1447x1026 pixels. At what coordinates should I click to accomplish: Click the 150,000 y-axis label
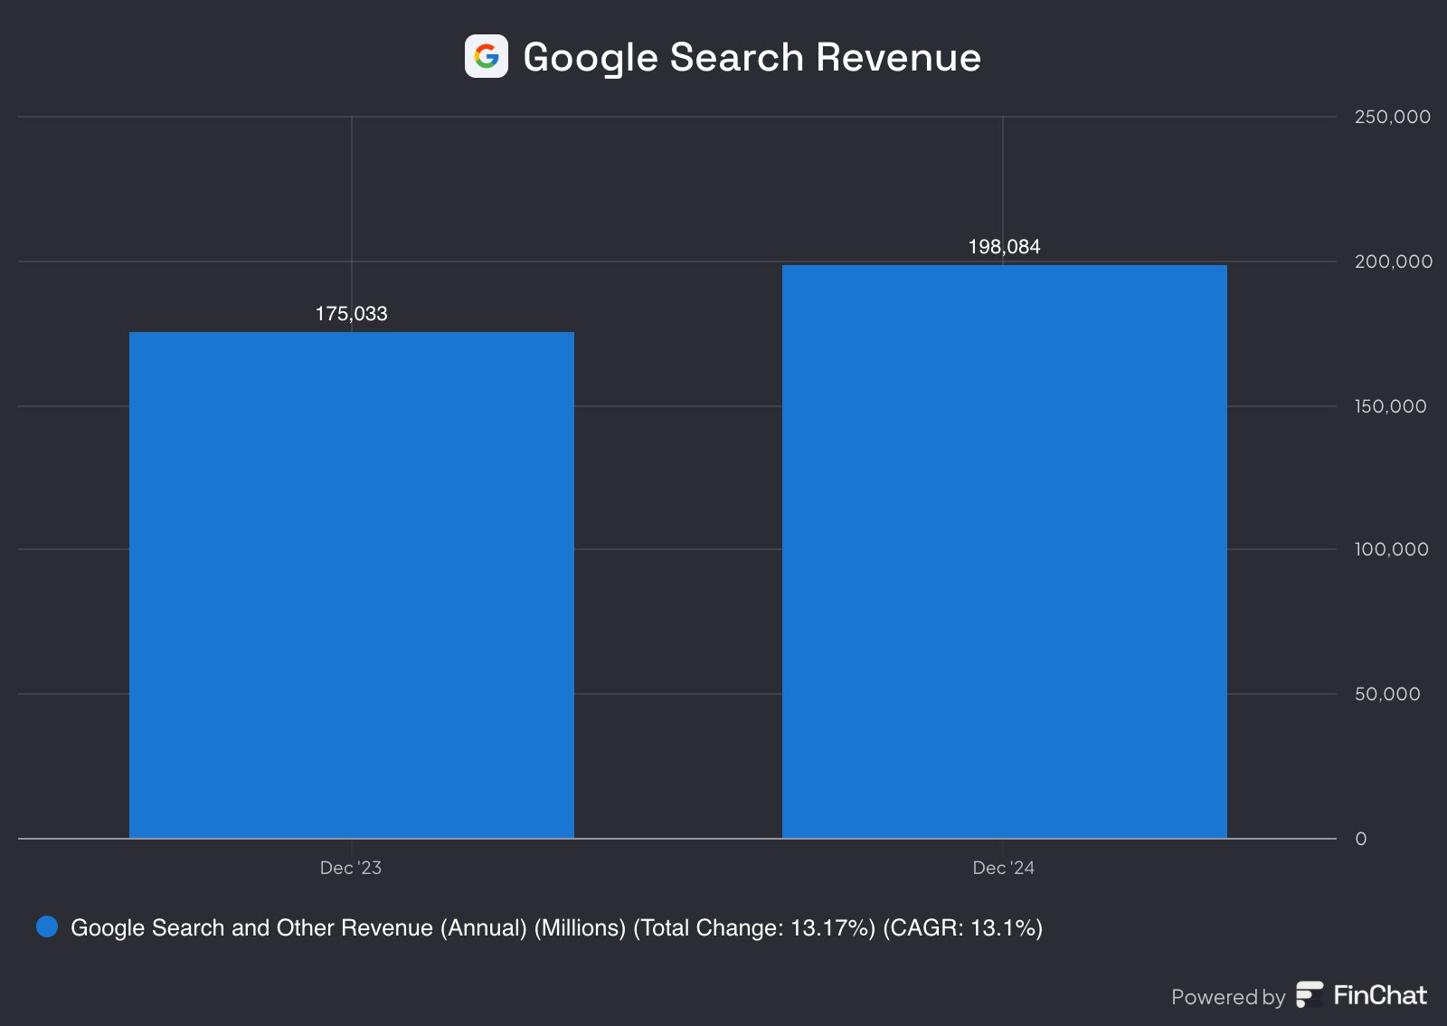pos(1390,406)
